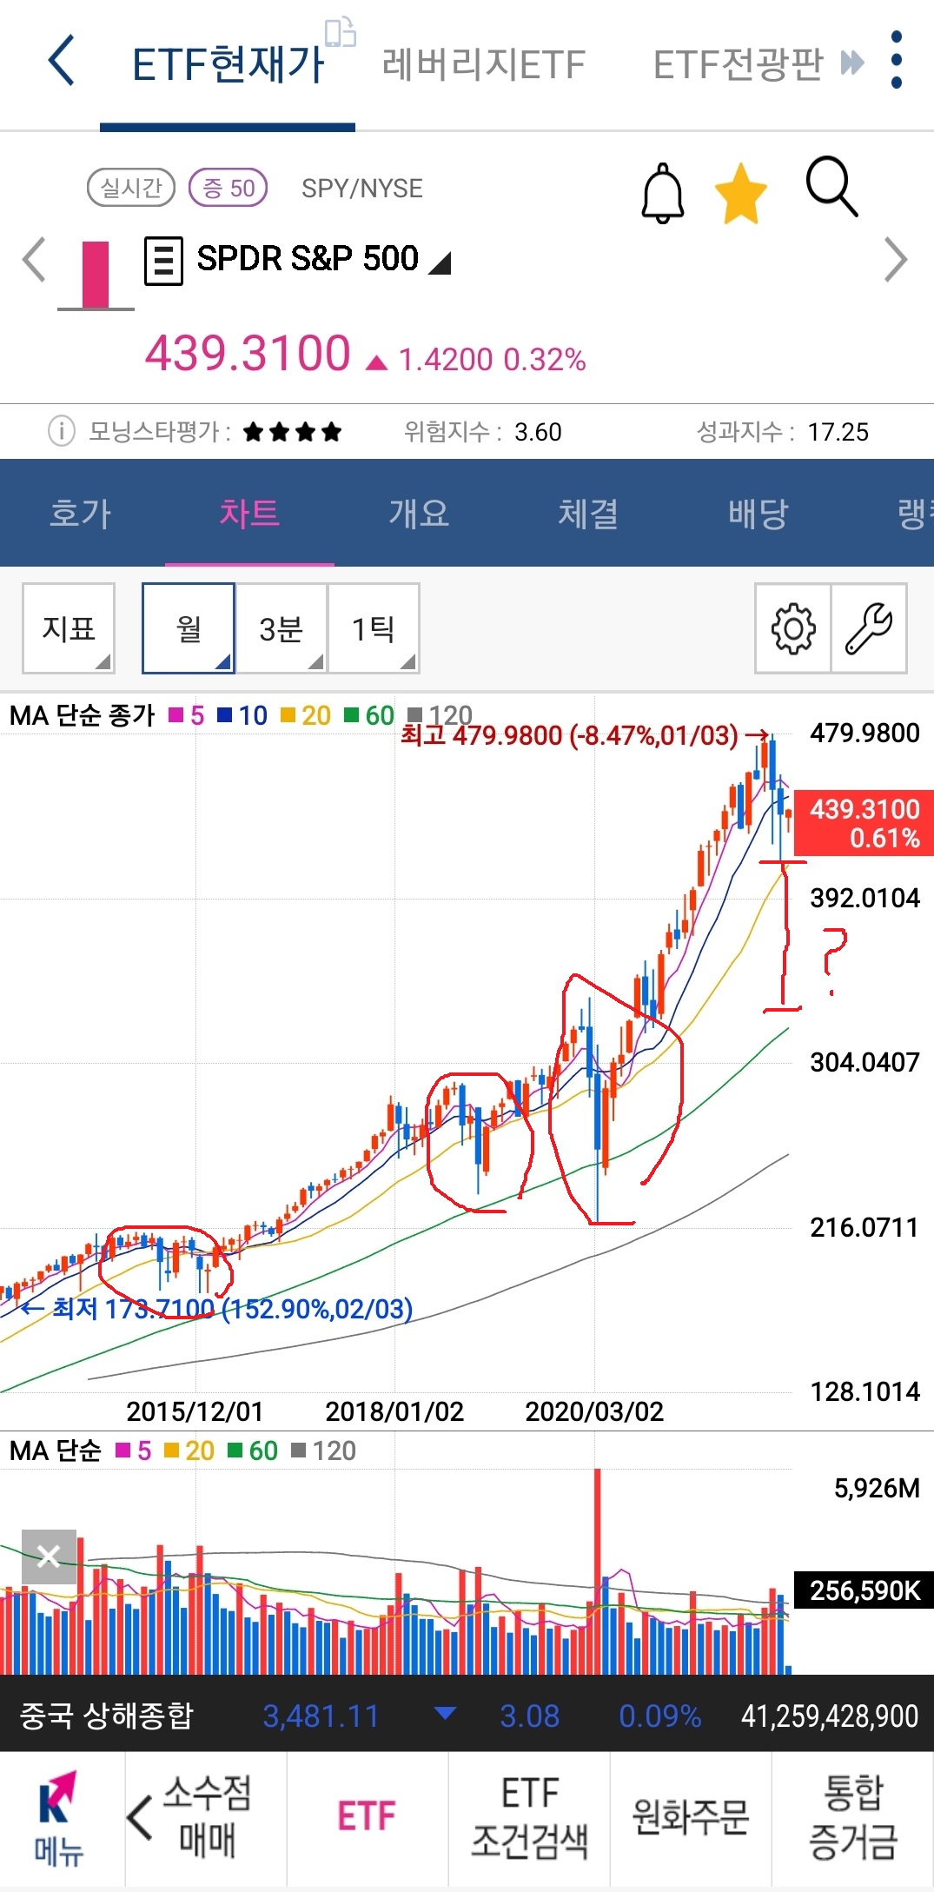Tap the tallest red volume bar

598,1570
